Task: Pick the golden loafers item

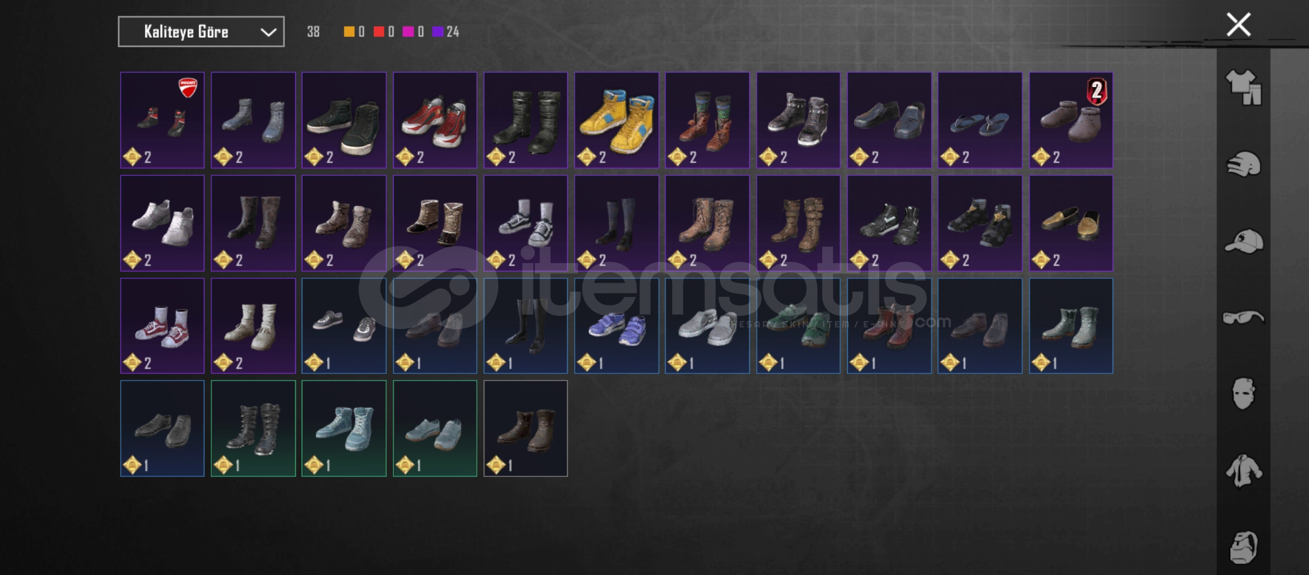Action: tap(1071, 223)
